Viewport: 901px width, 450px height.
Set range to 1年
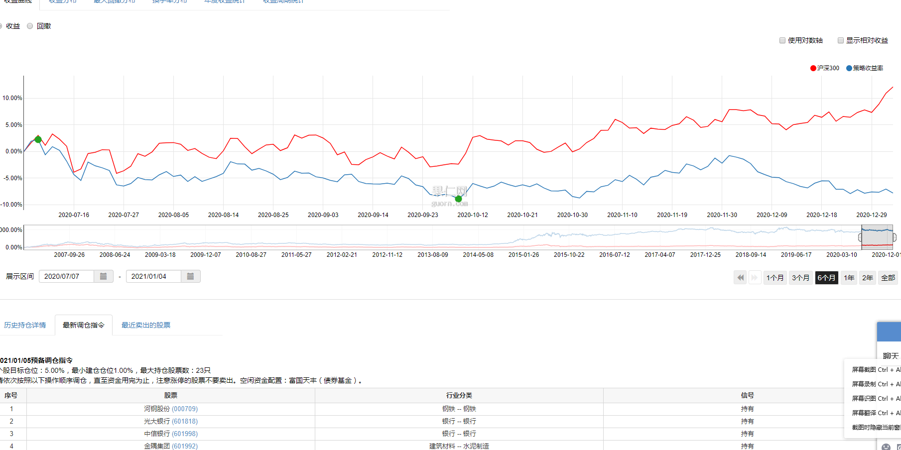(849, 278)
